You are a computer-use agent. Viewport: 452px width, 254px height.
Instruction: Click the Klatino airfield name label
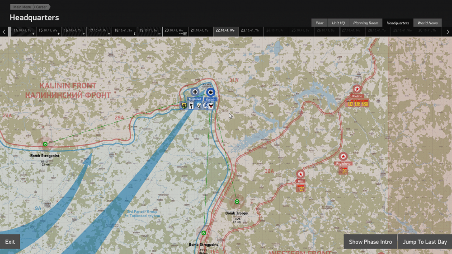357,96
